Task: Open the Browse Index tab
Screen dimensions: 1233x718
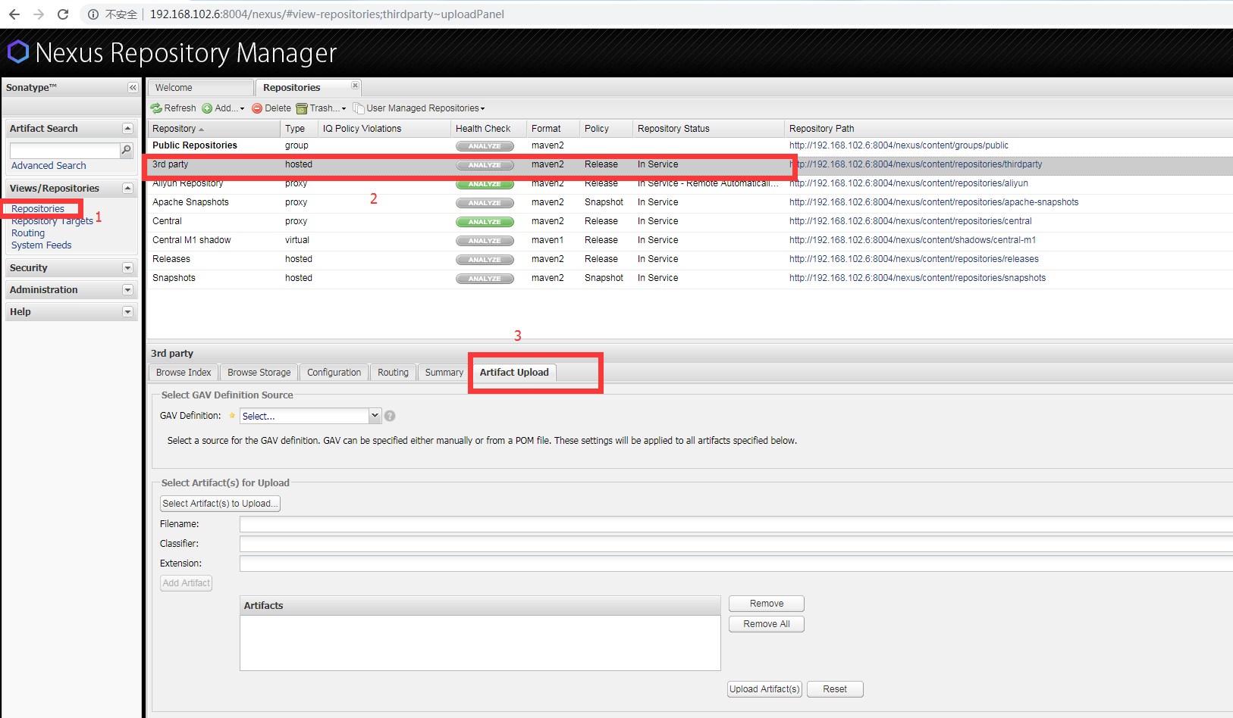Action: tap(184, 373)
